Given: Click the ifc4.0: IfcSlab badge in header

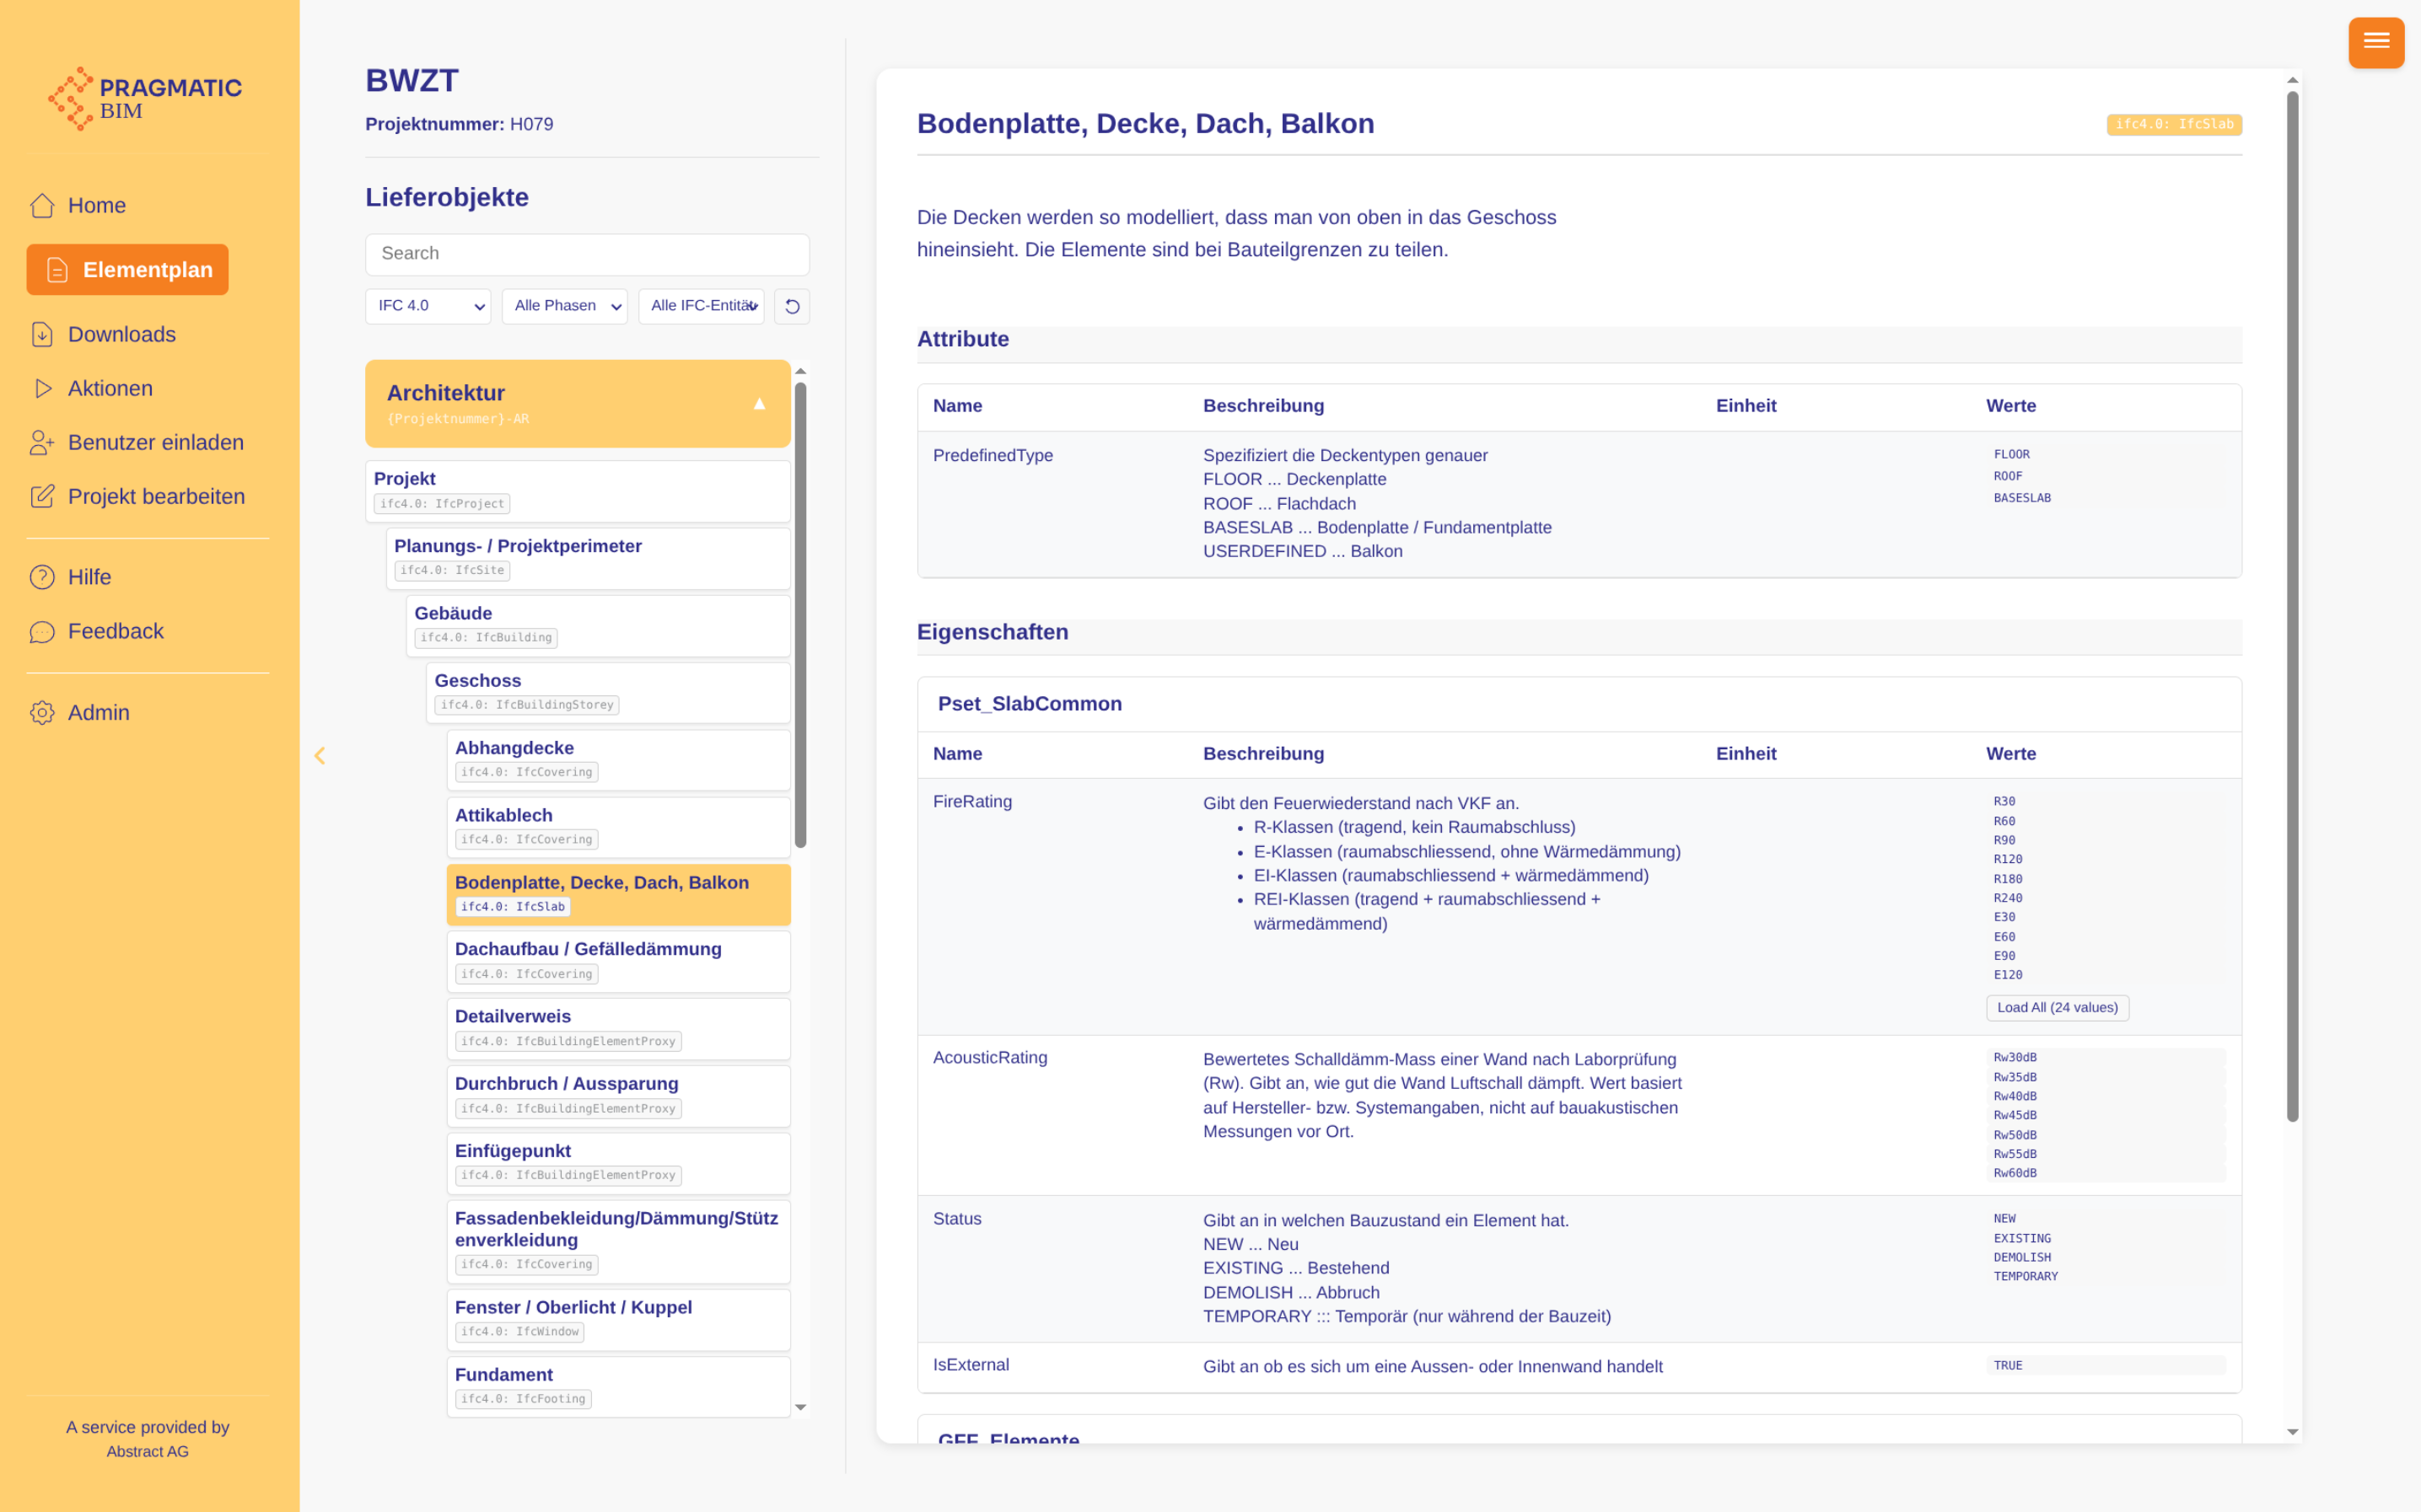Looking at the screenshot, I should (x=2174, y=124).
